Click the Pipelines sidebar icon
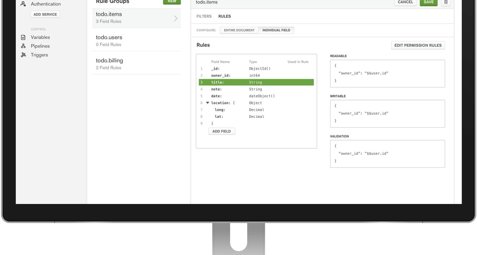This screenshot has width=477, height=255. pos(23,46)
